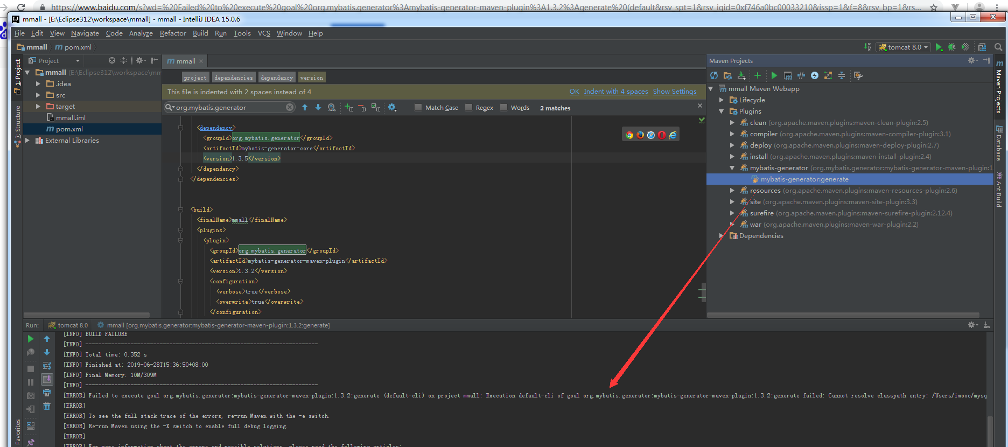Go to previous search occurrence arrow
Viewport: 1008px width, 447px height.
[305, 108]
